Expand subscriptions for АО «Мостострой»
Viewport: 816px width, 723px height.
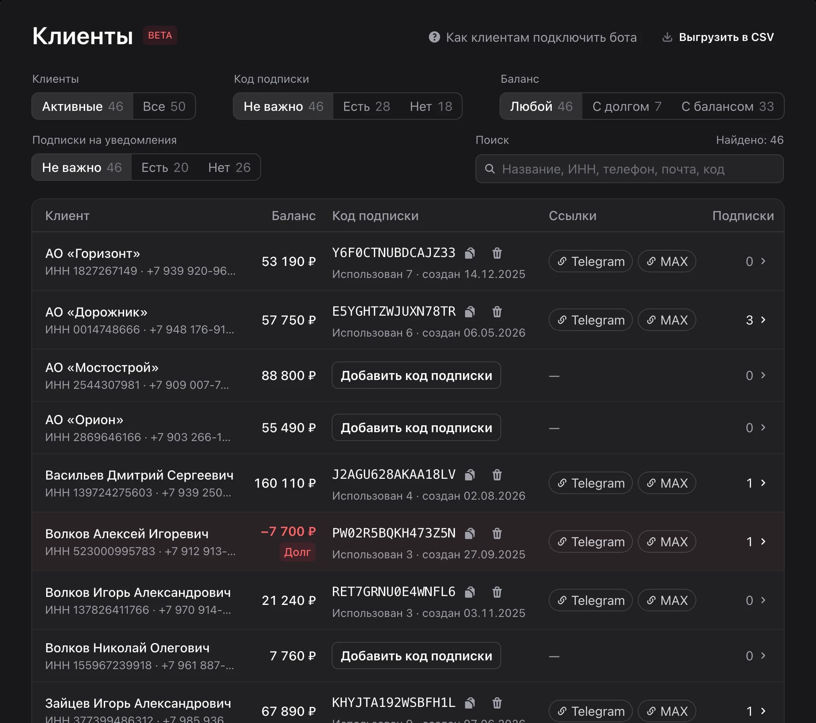(756, 376)
